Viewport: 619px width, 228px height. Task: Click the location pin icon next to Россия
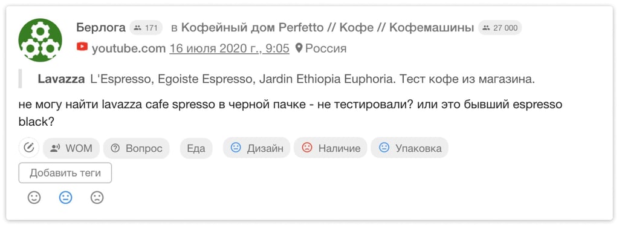(299, 48)
